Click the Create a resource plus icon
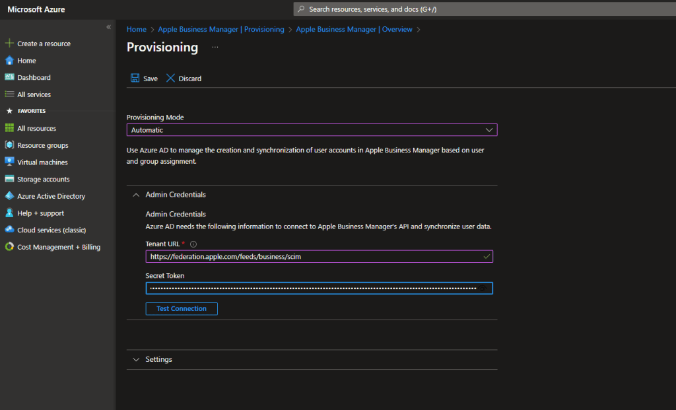This screenshot has width=676, height=410. 9,44
